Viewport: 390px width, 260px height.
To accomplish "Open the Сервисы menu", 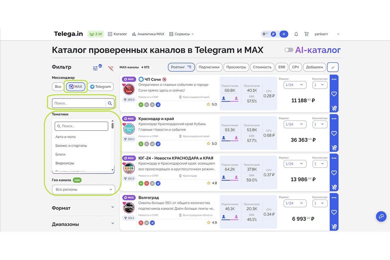I will [181, 34].
